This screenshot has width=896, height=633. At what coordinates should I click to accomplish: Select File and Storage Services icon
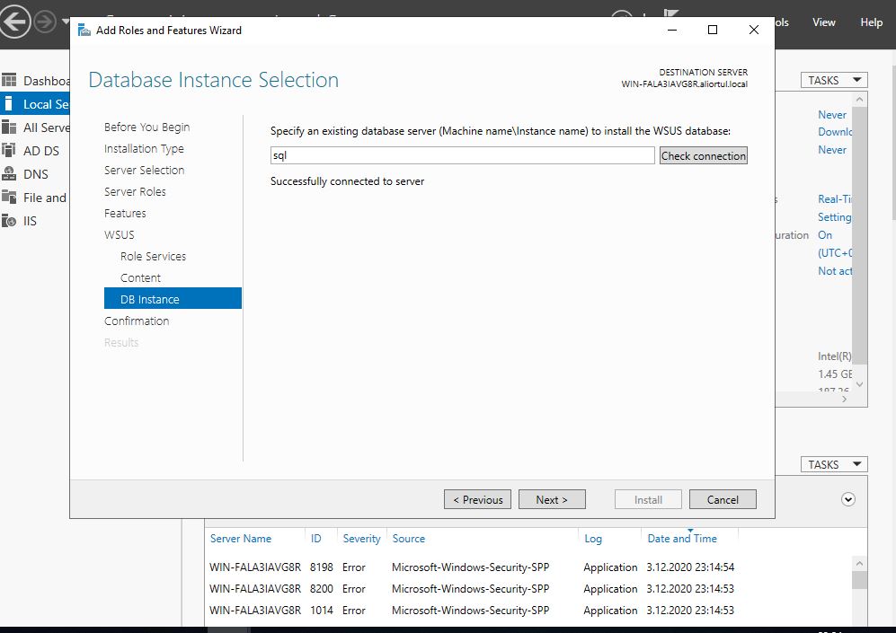coord(9,198)
